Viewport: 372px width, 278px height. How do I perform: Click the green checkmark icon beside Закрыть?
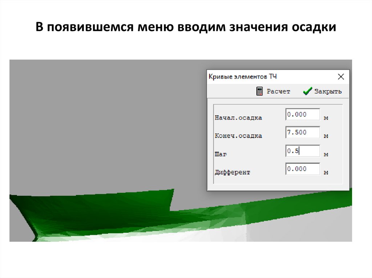coord(307,91)
